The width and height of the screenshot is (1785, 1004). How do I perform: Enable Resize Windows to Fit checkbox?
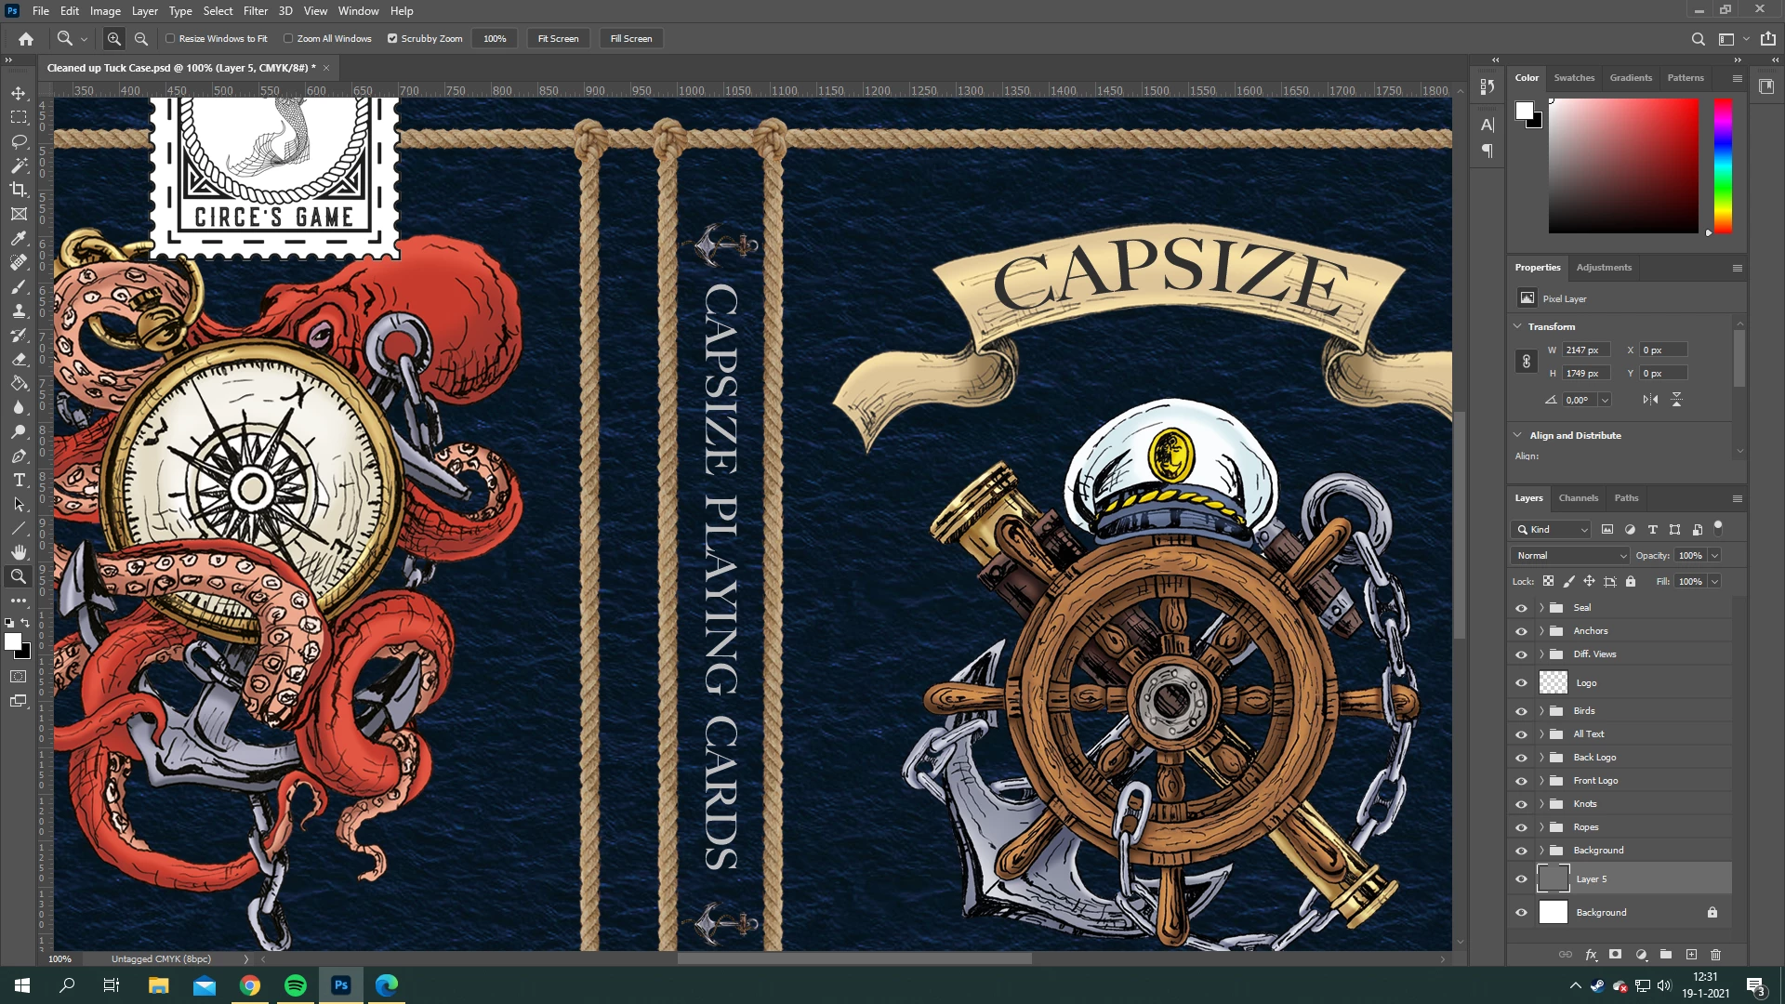171,39
